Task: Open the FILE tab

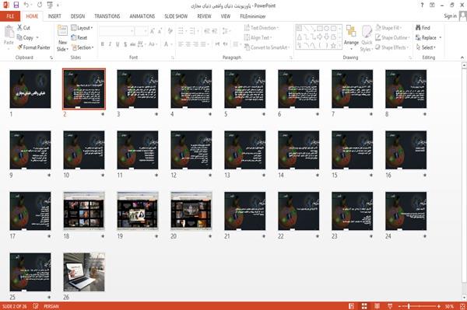Action: click(x=10, y=16)
